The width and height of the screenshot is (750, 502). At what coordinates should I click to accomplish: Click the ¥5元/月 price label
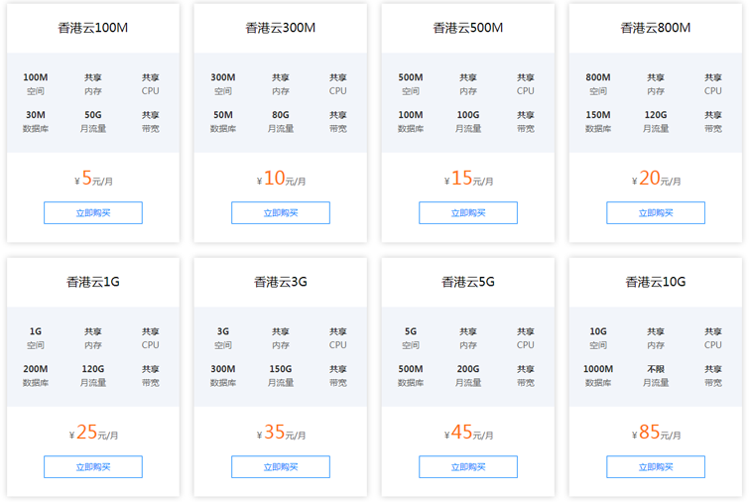pos(95,179)
